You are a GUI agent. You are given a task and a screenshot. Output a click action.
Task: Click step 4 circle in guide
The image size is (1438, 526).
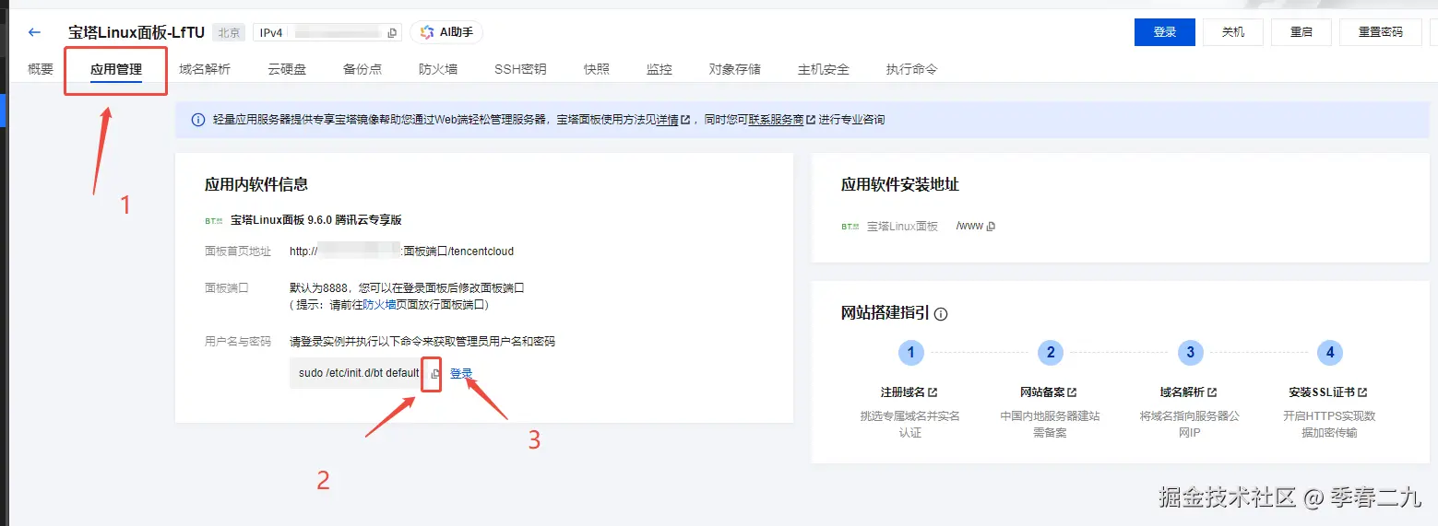coord(1329,353)
